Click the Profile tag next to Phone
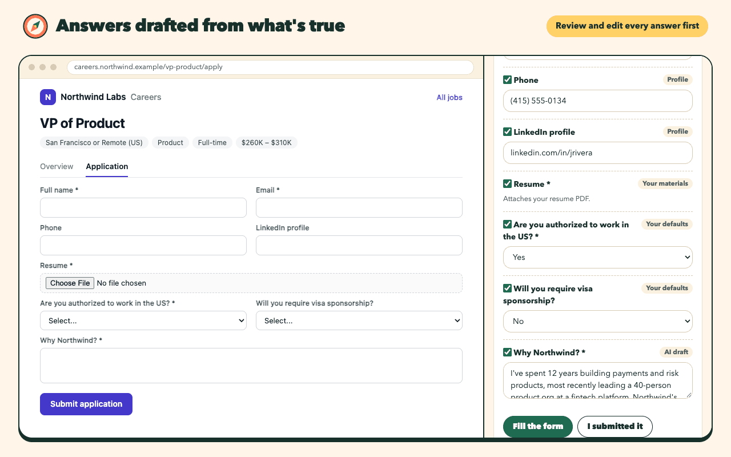This screenshot has width=731, height=457. pos(678,79)
